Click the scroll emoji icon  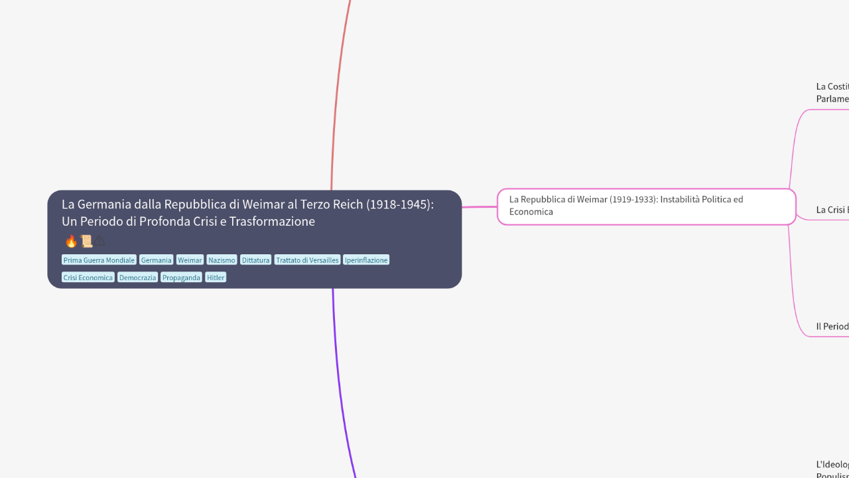pos(86,241)
